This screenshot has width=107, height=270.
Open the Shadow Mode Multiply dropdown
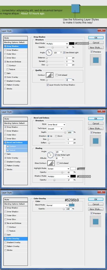click(x=58, y=176)
